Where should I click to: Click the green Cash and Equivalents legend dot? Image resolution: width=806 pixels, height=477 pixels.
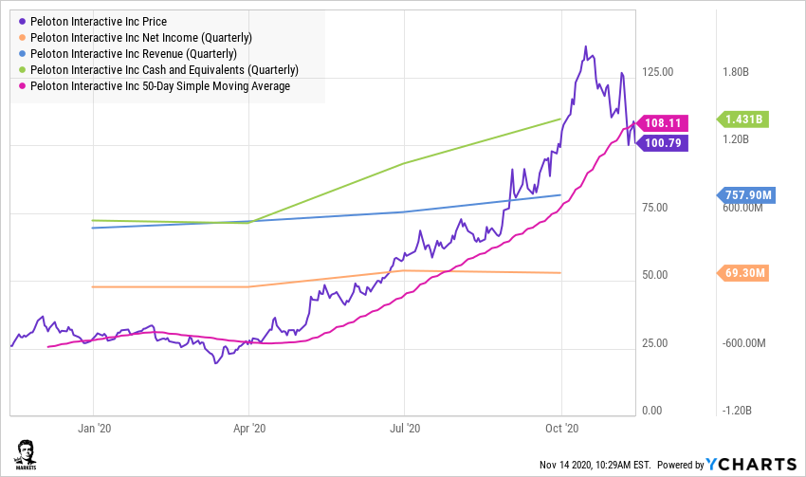coord(22,70)
